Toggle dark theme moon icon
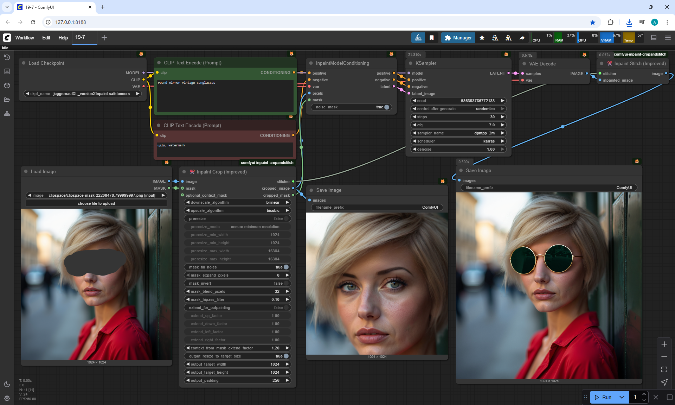Screen dimensions: 675x405 7,384
